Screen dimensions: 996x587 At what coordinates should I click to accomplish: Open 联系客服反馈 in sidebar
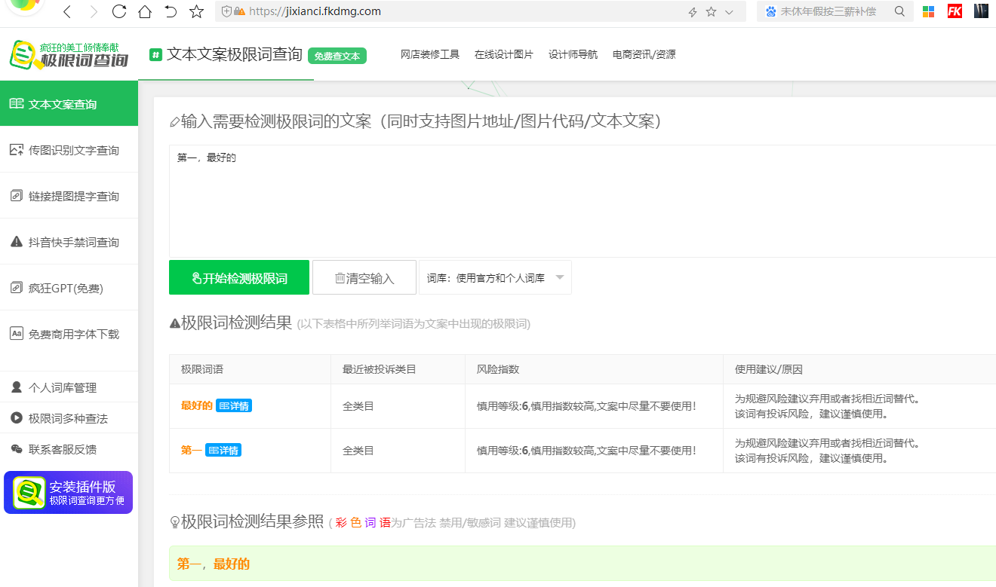tap(69, 449)
